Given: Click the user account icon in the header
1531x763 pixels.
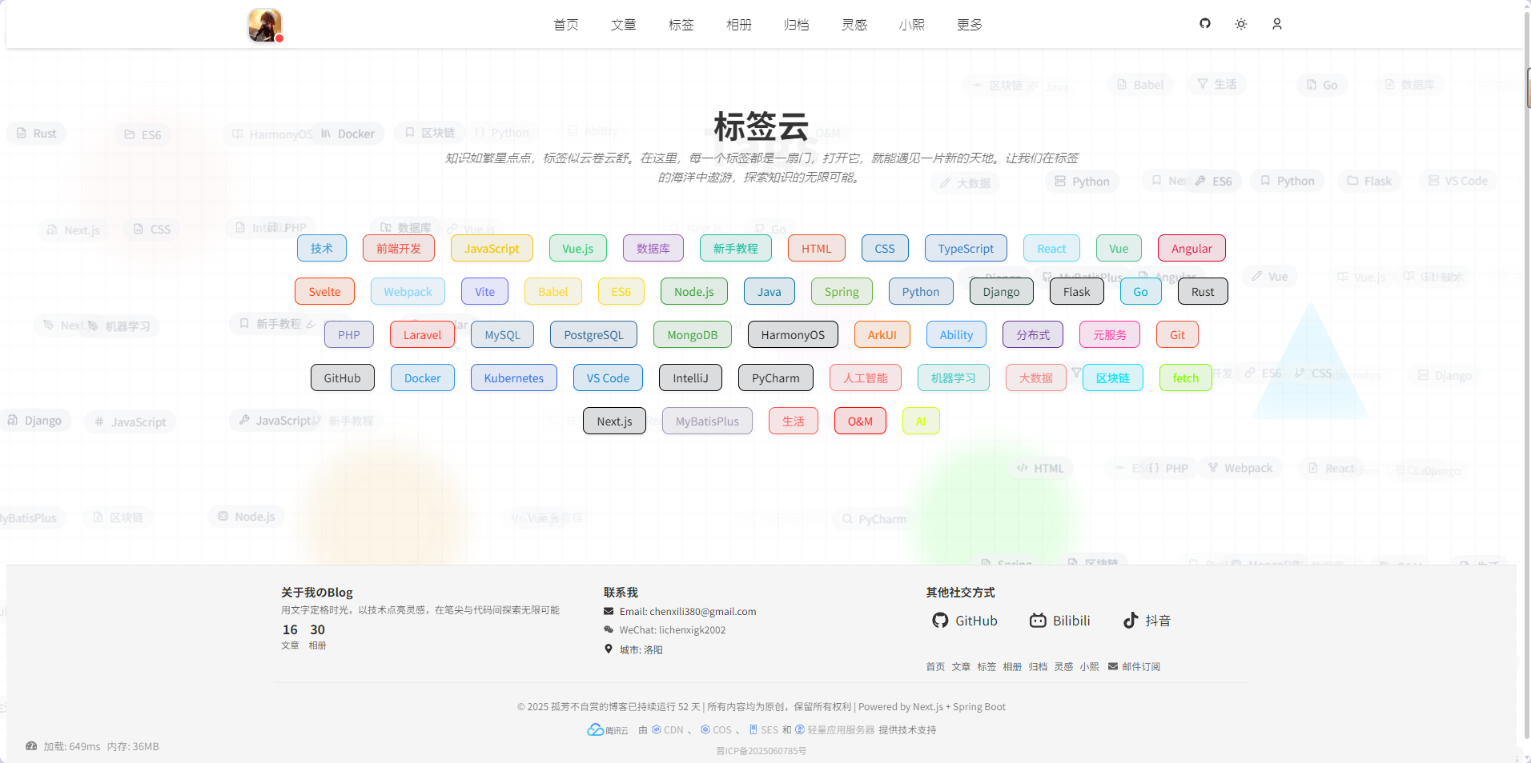Looking at the screenshot, I should (x=1277, y=24).
